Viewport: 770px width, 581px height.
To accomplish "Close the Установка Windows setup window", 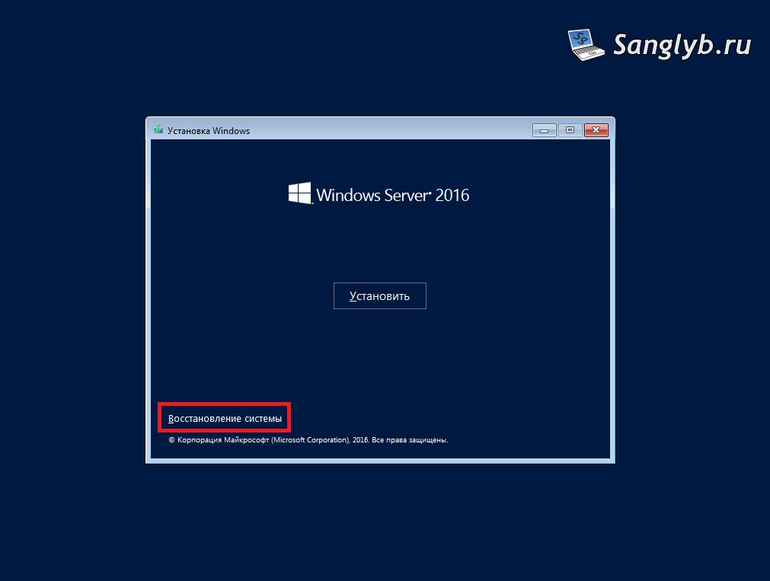I will pyautogui.click(x=596, y=130).
